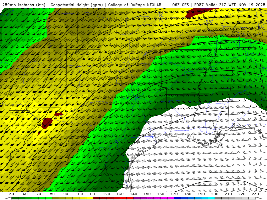Click the '100' label on the color scale
This screenshot has height=200, width=267.
79,194
